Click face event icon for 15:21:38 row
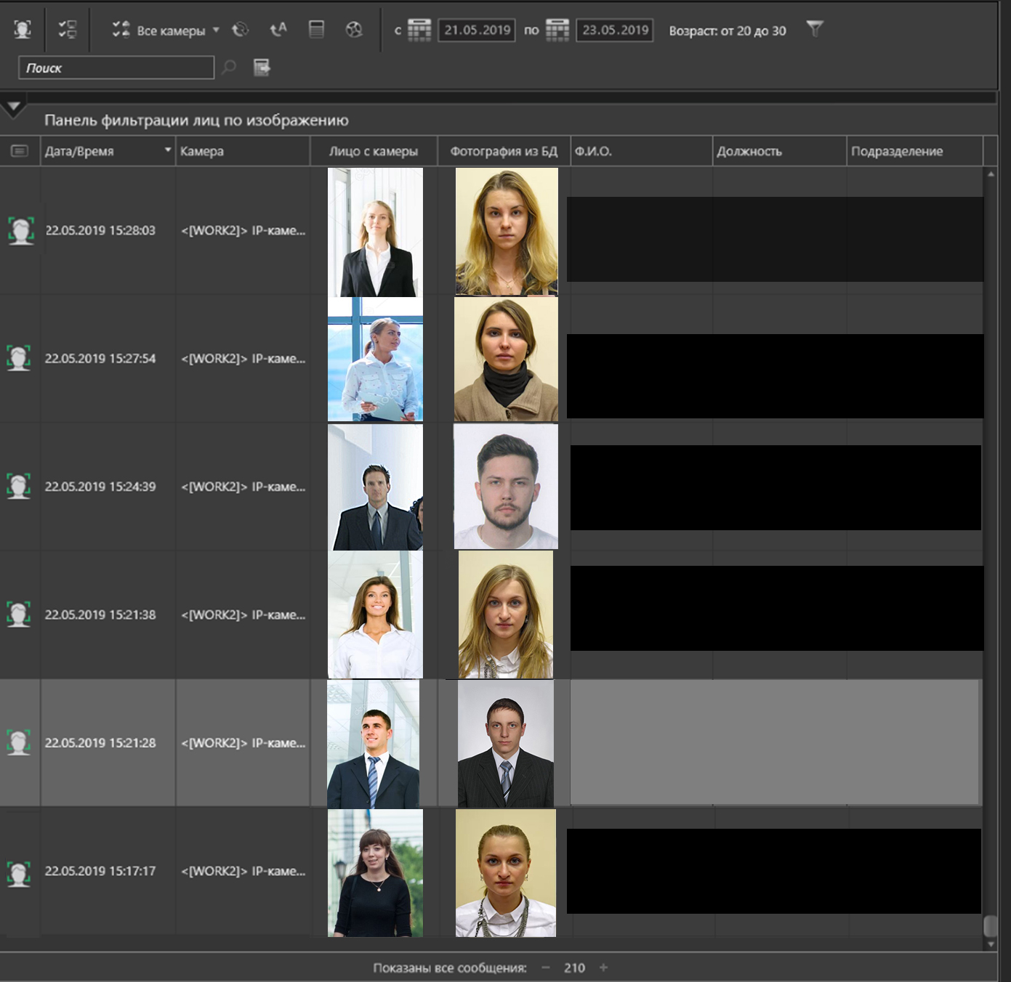Screen dimensions: 1011x982 [x=19, y=614]
